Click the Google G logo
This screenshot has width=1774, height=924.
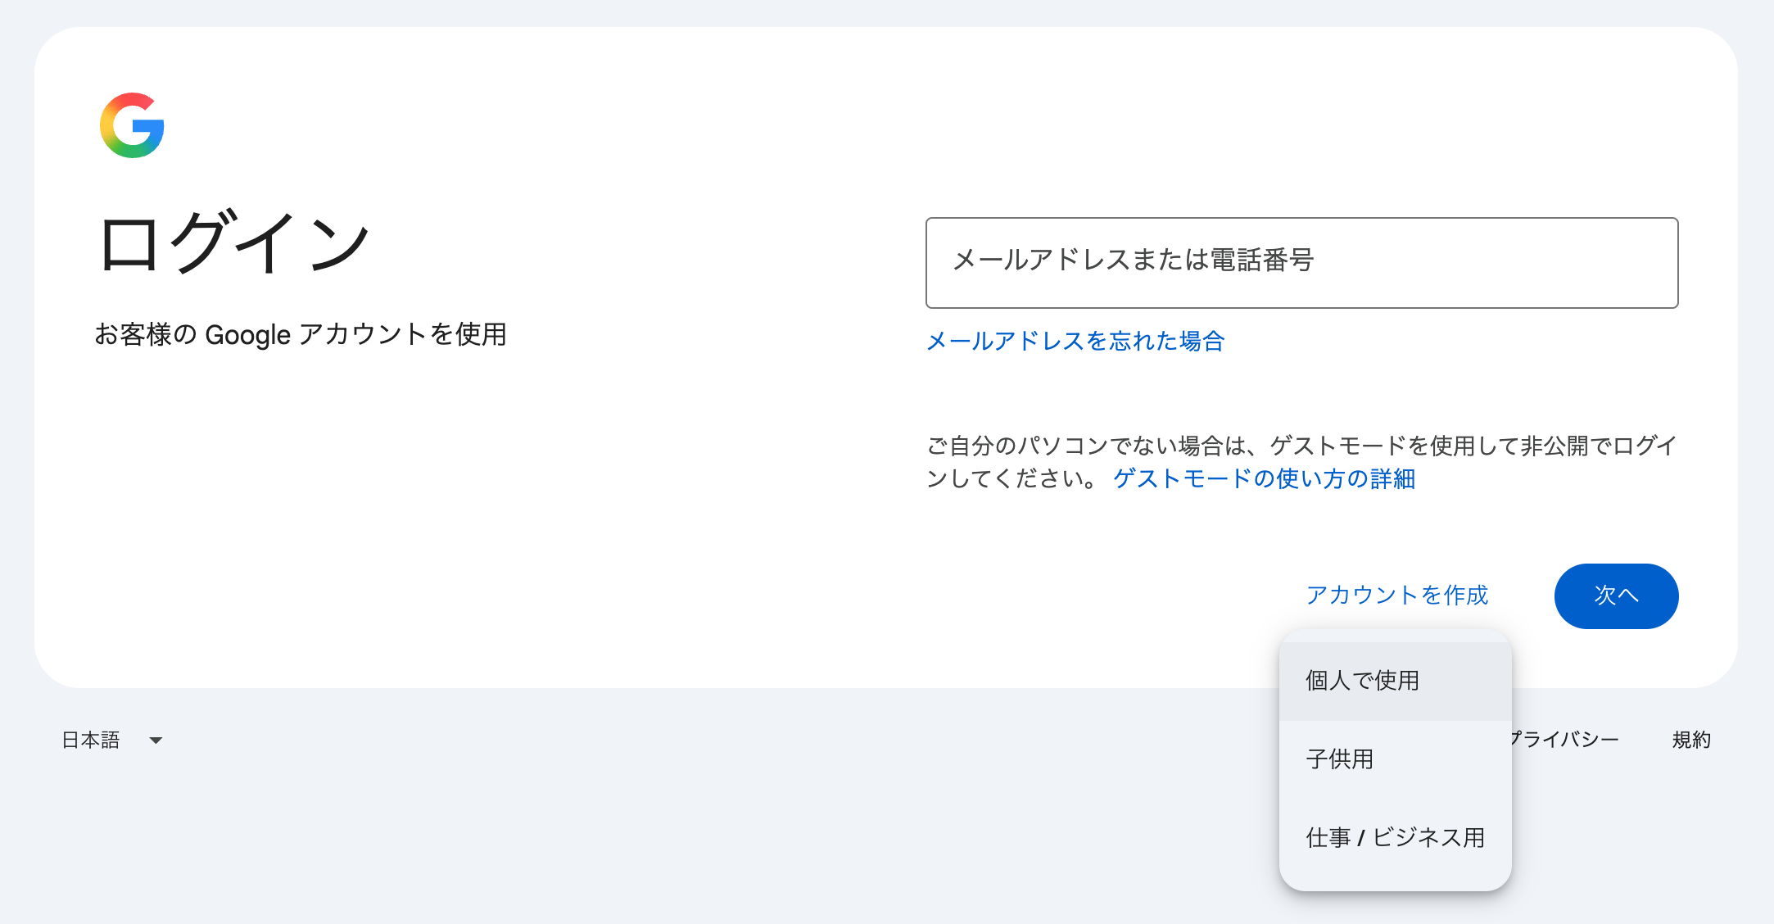pyautogui.click(x=132, y=125)
